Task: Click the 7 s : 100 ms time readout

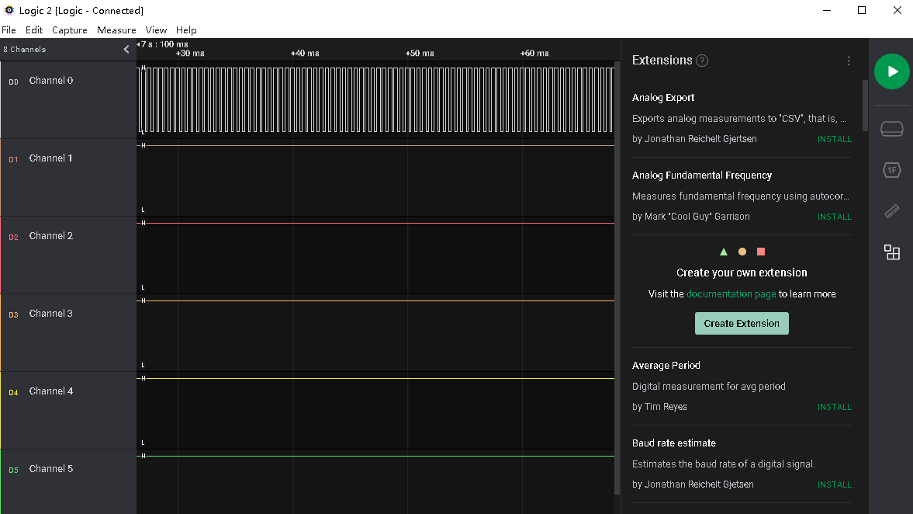Action: pyautogui.click(x=164, y=44)
